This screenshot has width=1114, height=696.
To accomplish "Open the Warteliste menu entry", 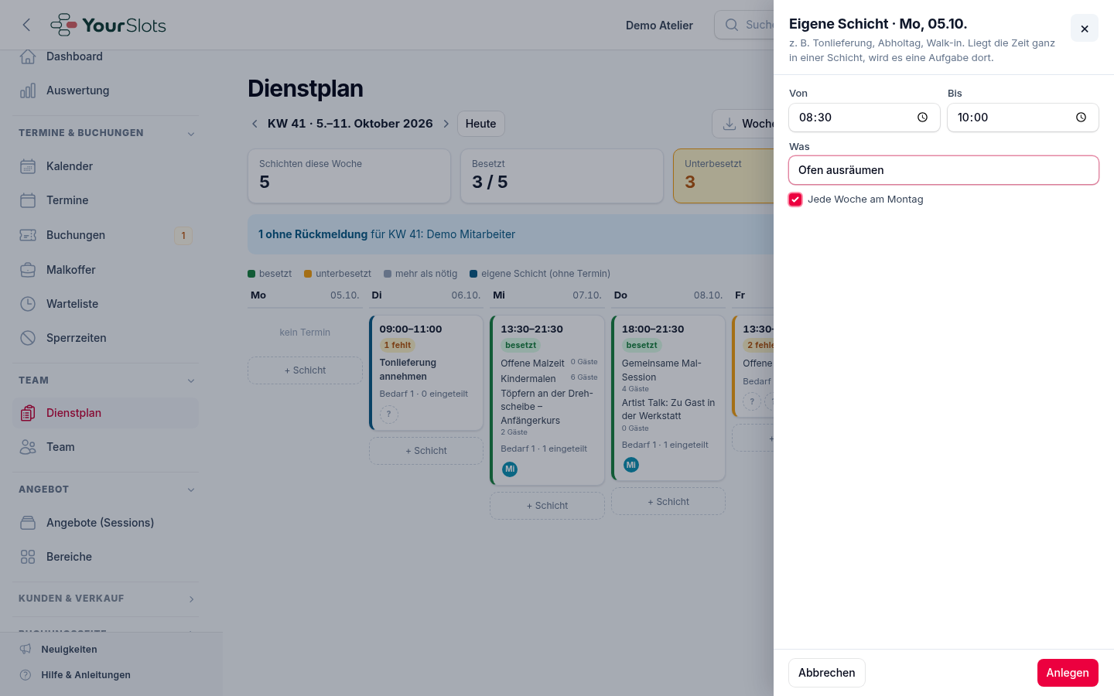I will (105, 304).
